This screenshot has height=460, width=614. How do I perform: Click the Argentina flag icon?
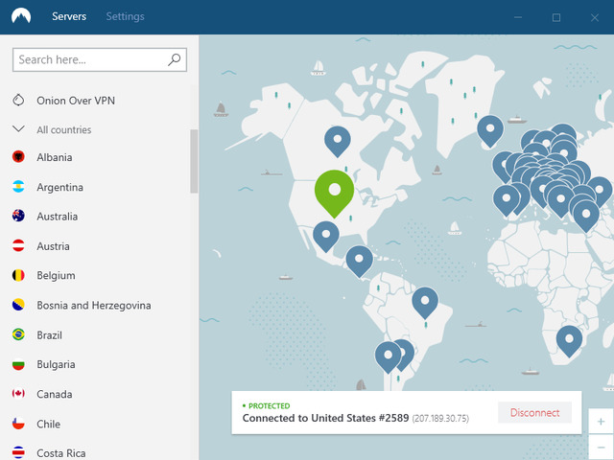[18, 187]
